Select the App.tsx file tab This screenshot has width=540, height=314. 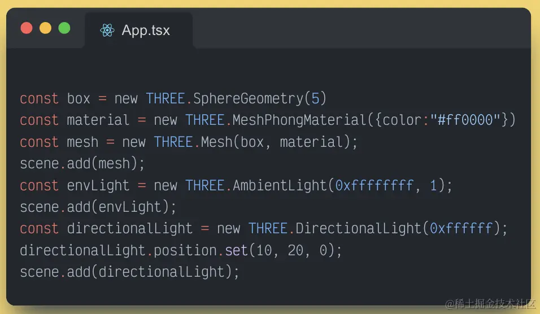pos(139,30)
